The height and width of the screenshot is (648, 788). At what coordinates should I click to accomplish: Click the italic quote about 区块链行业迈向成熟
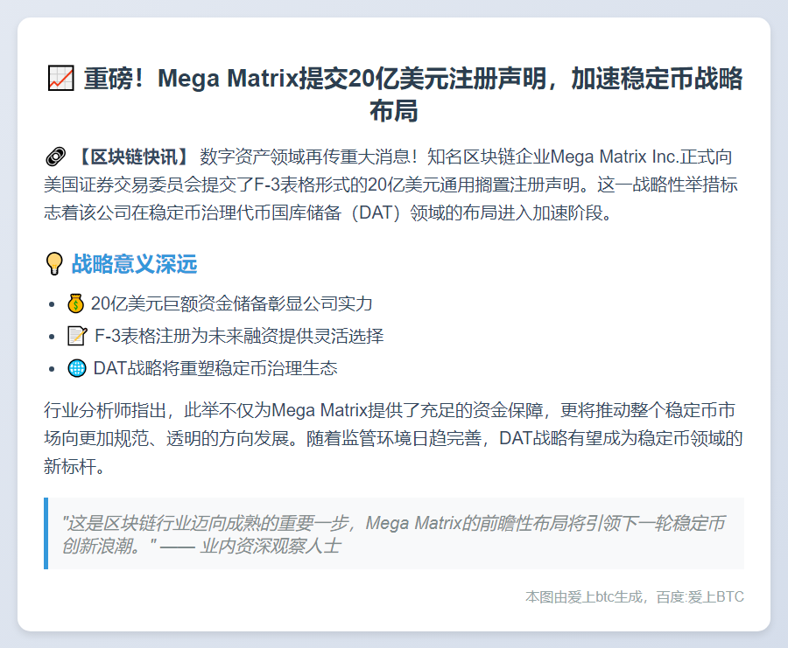click(392, 525)
